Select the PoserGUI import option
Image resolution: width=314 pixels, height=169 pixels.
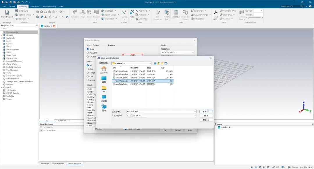click(x=88, y=53)
